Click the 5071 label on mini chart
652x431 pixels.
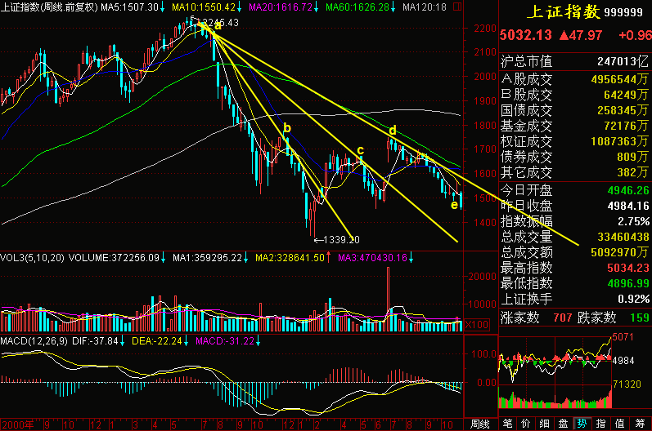(x=623, y=337)
